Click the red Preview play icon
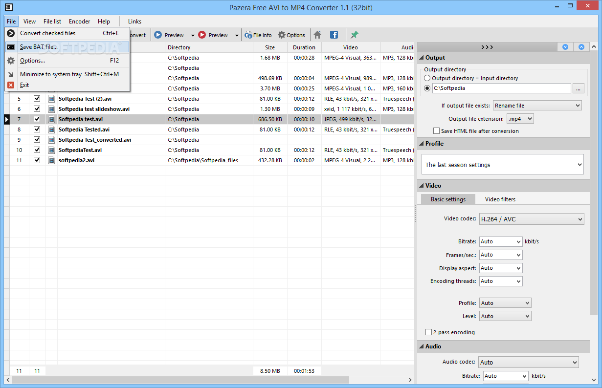Image resolution: width=602 pixels, height=388 pixels. (202, 35)
